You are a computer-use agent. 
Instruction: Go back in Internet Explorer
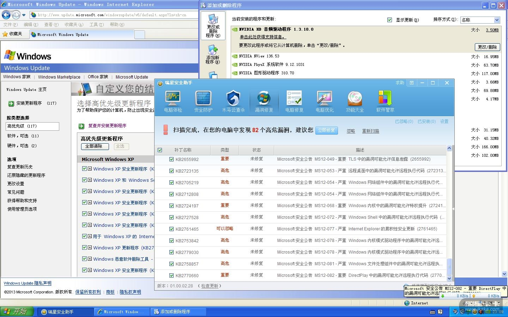pos(6,15)
